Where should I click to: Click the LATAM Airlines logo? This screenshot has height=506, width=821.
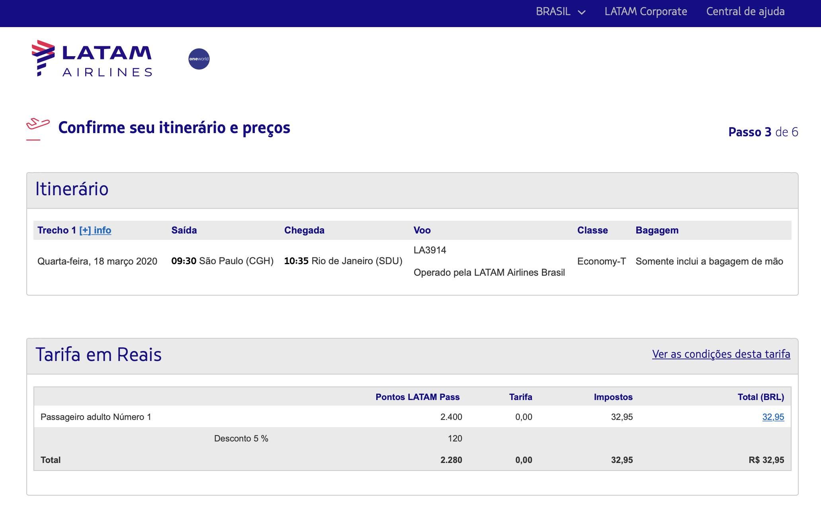click(x=92, y=58)
